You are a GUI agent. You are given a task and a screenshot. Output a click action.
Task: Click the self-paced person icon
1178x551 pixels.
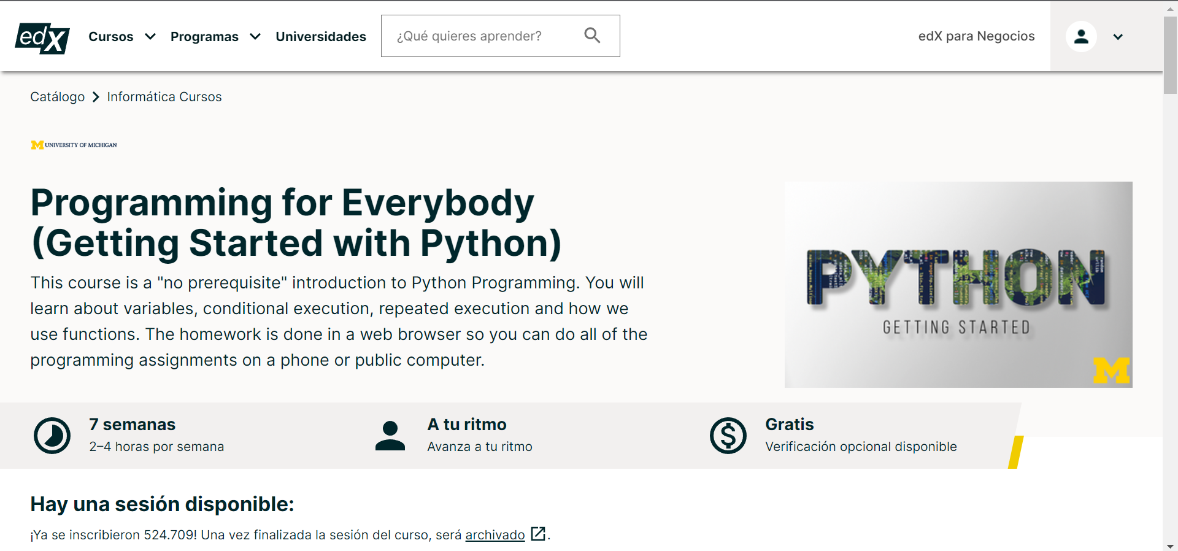click(390, 436)
